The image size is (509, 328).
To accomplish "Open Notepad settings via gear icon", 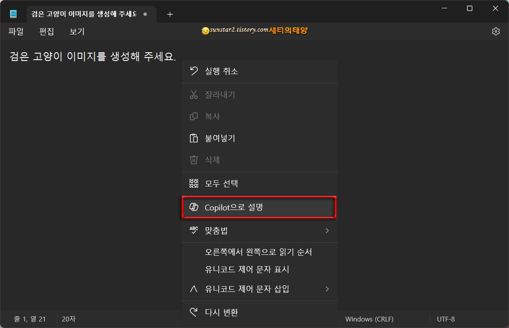I will coord(495,31).
